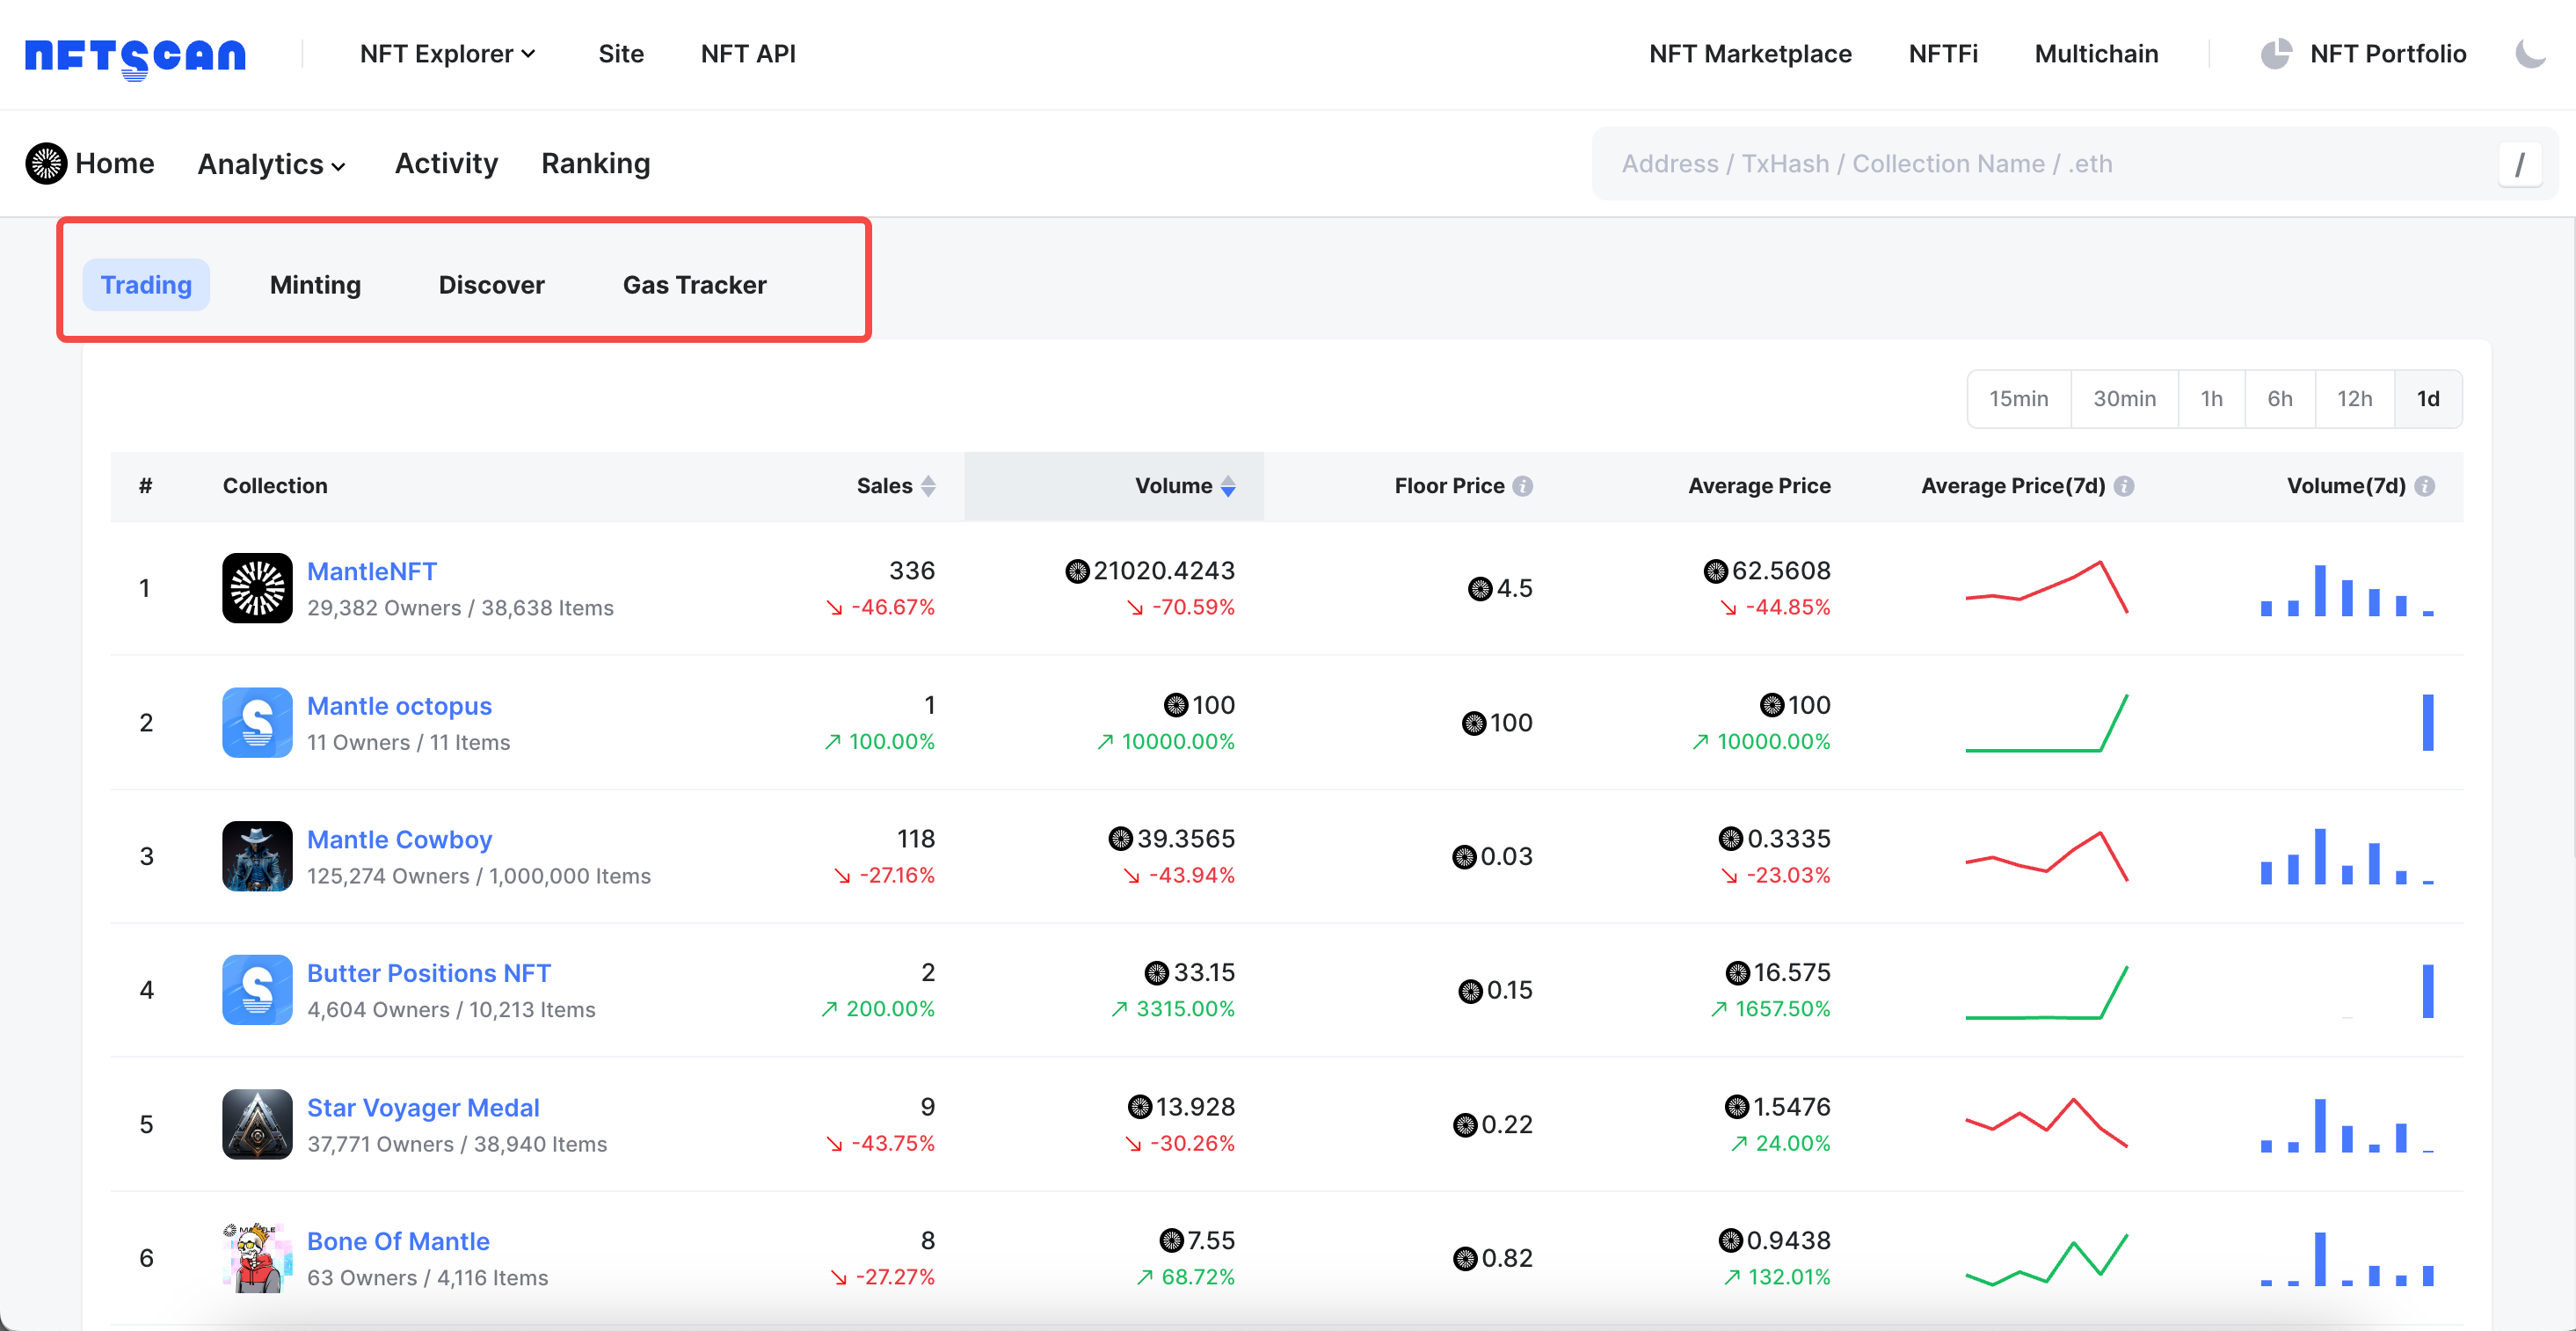Switch to the Gas Tracker tab
This screenshot has width=2576, height=1331.
[694, 285]
